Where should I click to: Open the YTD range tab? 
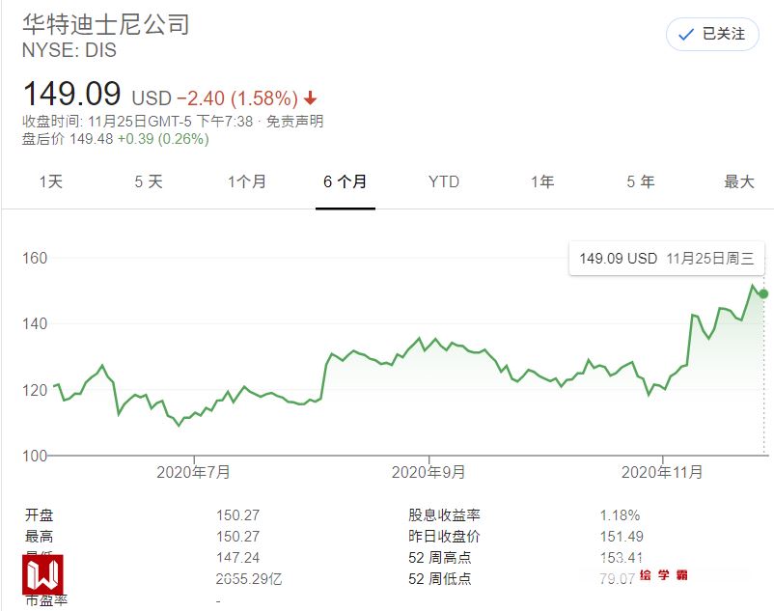[444, 181]
